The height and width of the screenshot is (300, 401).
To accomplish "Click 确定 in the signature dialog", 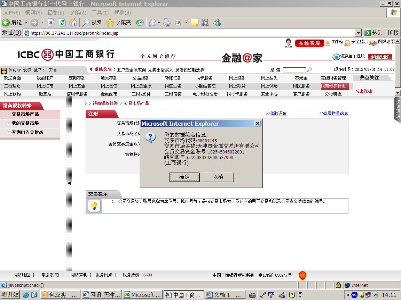I will point(184,177).
